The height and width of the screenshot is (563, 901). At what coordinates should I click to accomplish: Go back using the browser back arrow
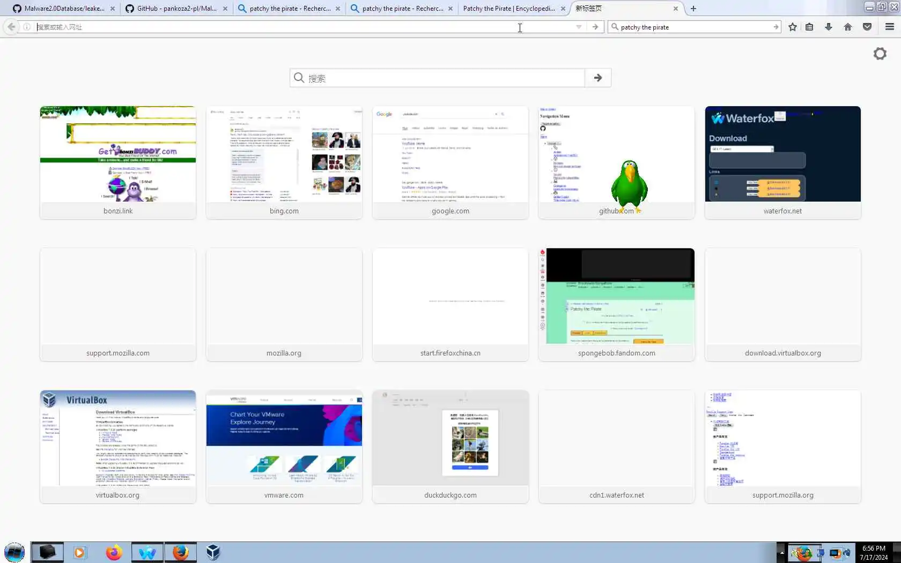pos(11,27)
